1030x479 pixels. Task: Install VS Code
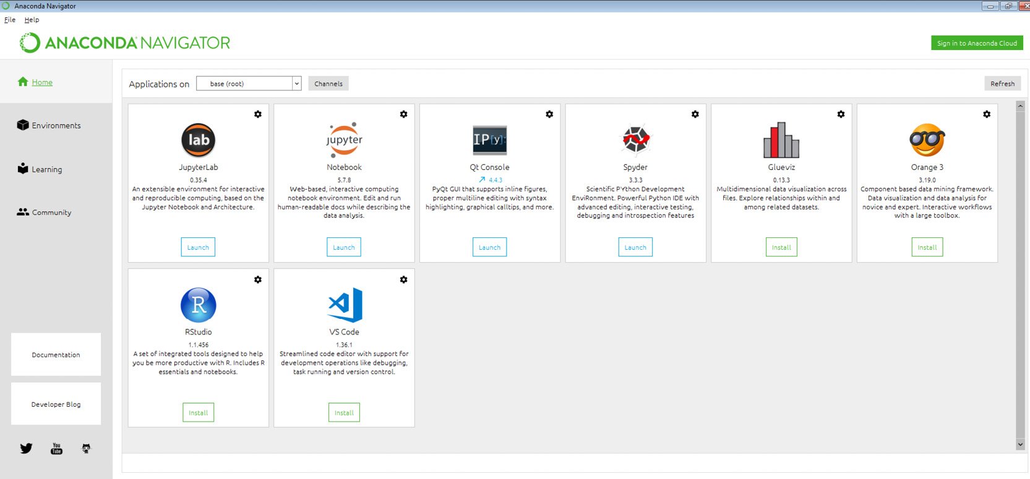344,412
